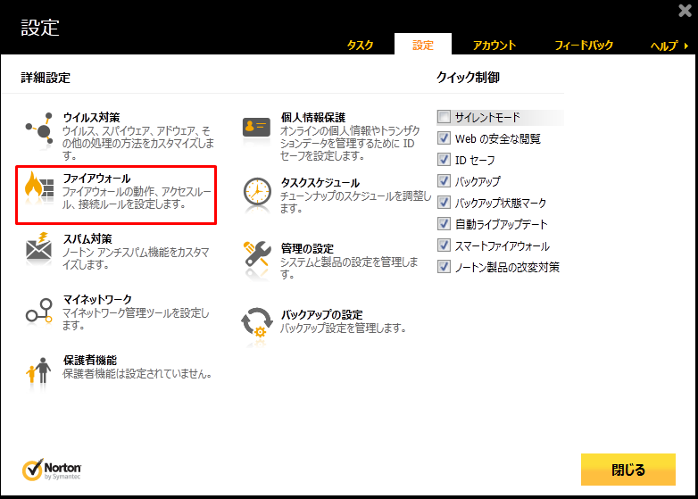Click the Norton by Symantec logo
This screenshot has height=499, width=698.
[52, 470]
